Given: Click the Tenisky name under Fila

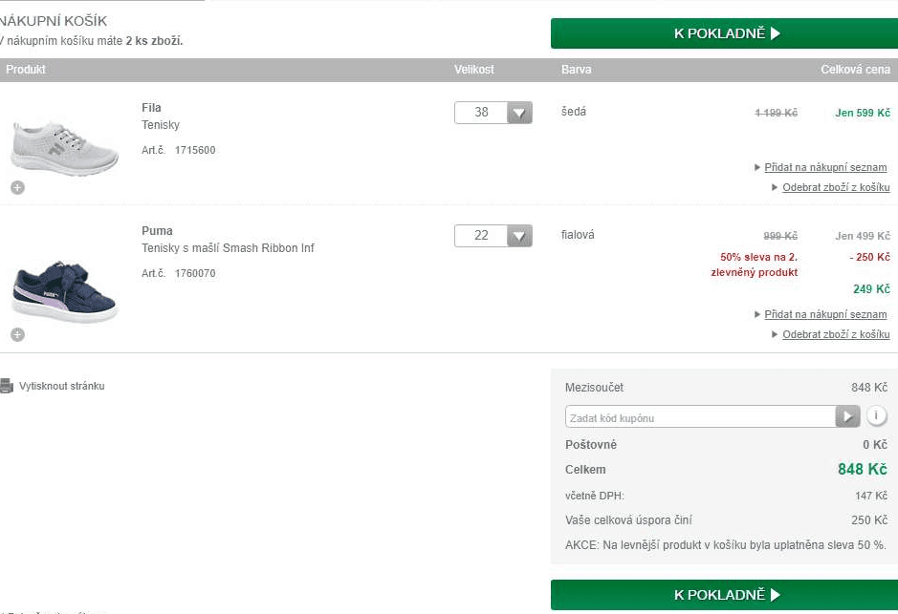Looking at the screenshot, I should 161,125.
